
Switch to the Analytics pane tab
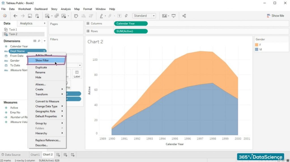(26, 23)
